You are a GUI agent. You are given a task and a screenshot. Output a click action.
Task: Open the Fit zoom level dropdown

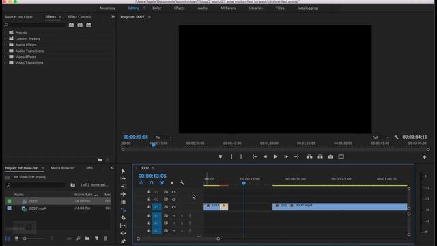pyautogui.click(x=163, y=137)
